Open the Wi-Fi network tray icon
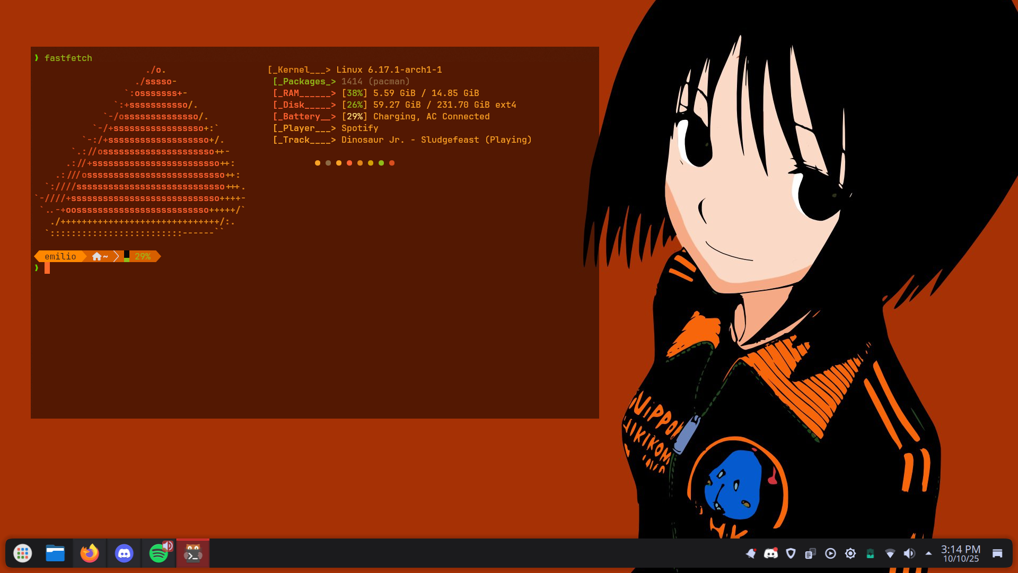The image size is (1018, 573). (890, 553)
